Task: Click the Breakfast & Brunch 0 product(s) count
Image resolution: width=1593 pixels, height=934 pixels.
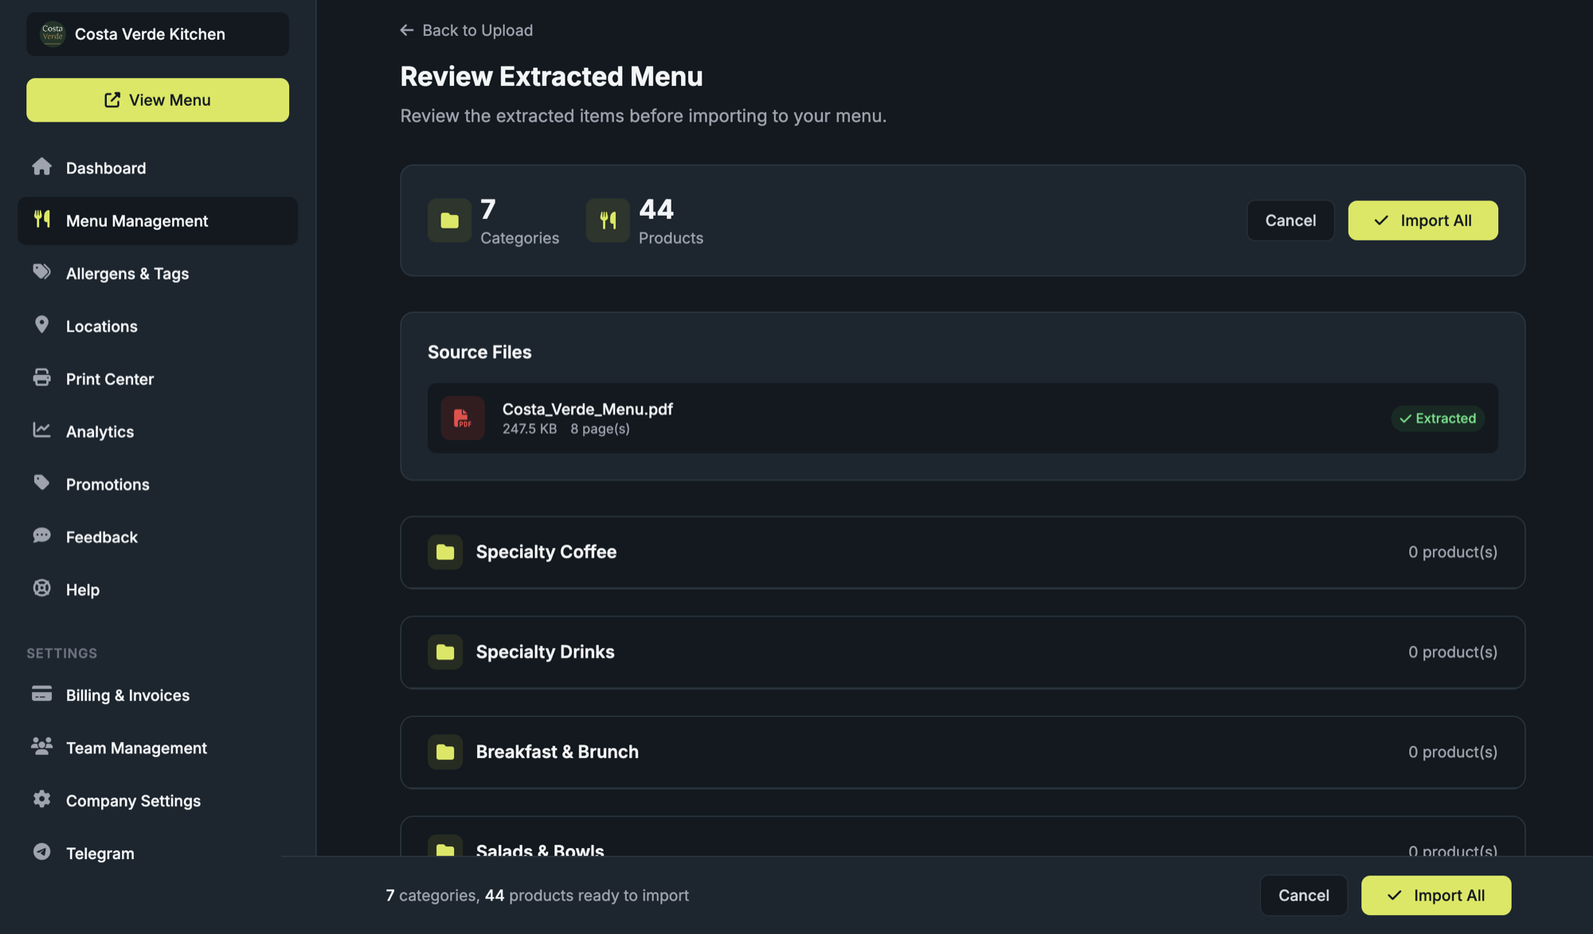Action: pyautogui.click(x=1452, y=752)
